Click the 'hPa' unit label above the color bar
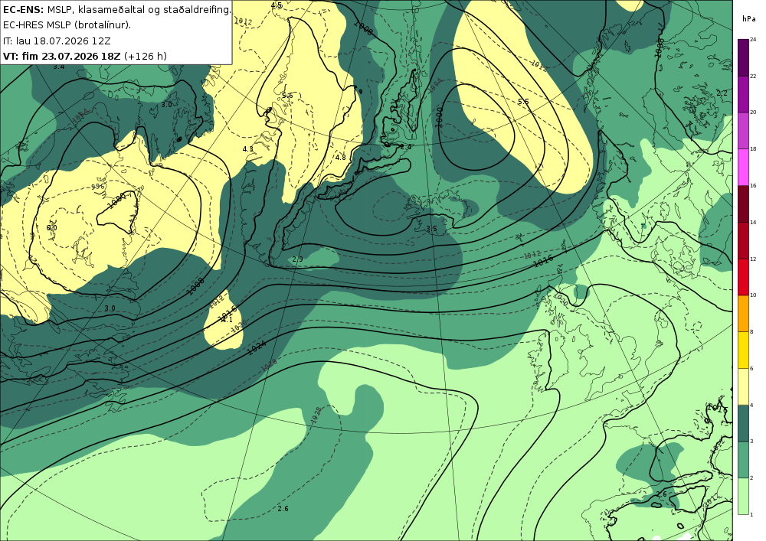 pos(748,18)
